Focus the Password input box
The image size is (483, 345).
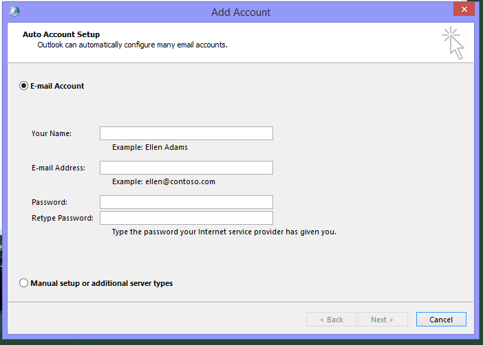point(186,202)
